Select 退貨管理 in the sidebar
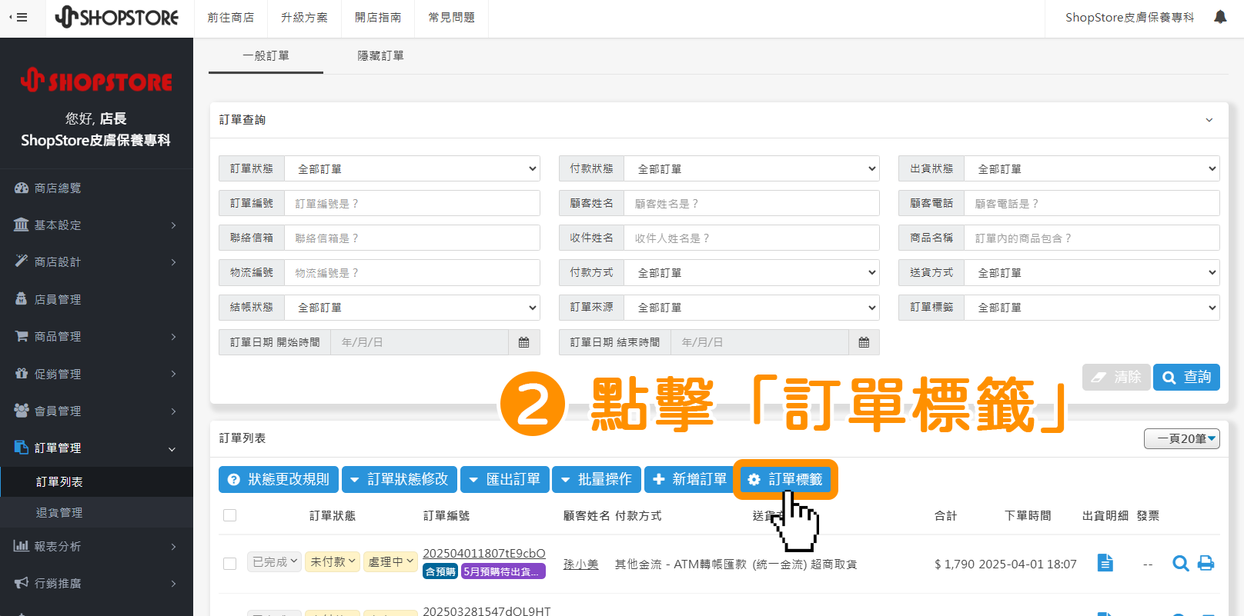The width and height of the screenshot is (1244, 616). click(96, 512)
